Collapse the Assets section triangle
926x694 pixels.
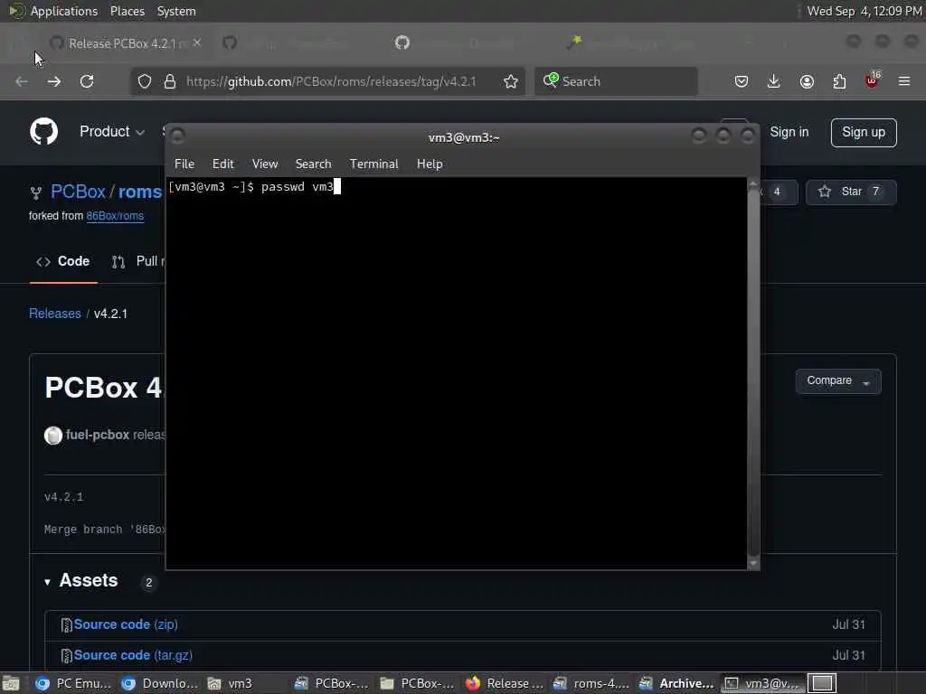click(x=47, y=582)
